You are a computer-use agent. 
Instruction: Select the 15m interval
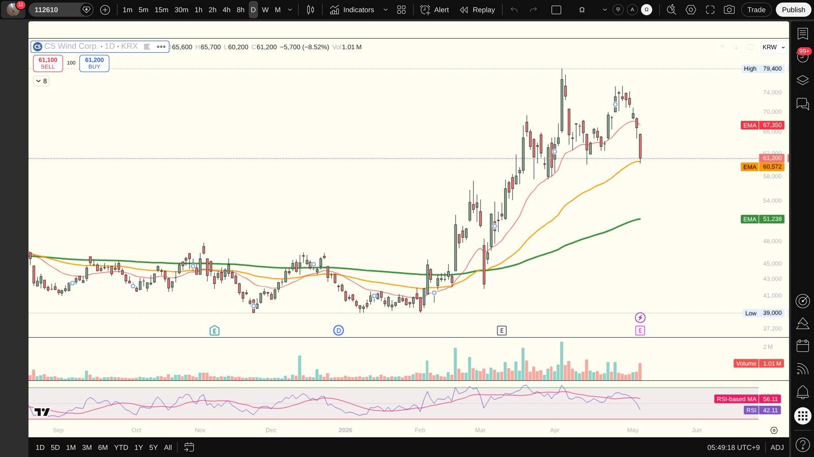[161, 10]
